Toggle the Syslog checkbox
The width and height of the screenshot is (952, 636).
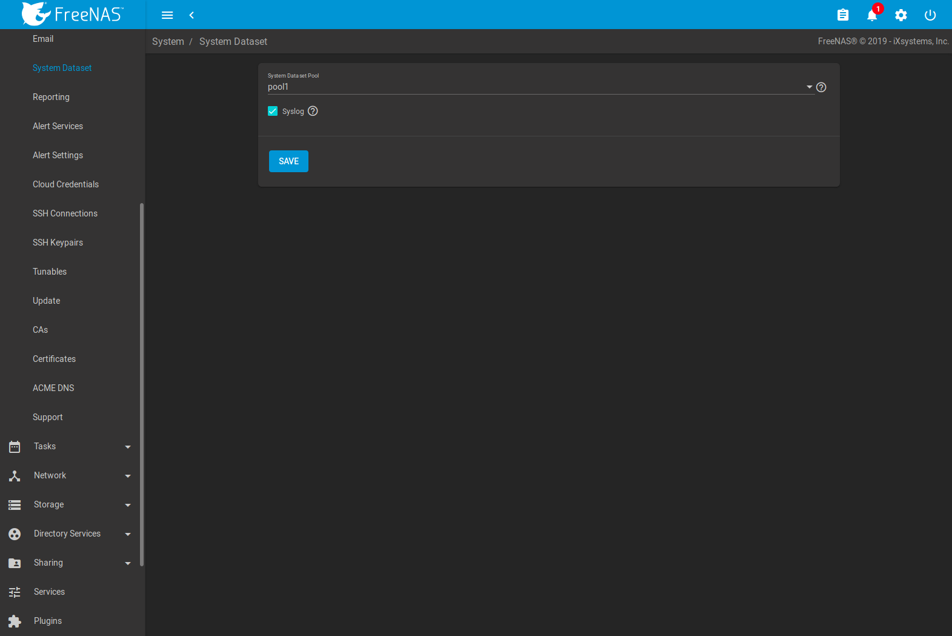click(x=273, y=111)
